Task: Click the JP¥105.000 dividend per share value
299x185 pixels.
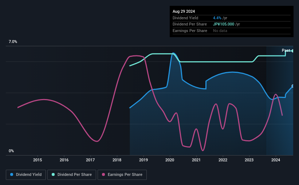Action: tap(224, 24)
